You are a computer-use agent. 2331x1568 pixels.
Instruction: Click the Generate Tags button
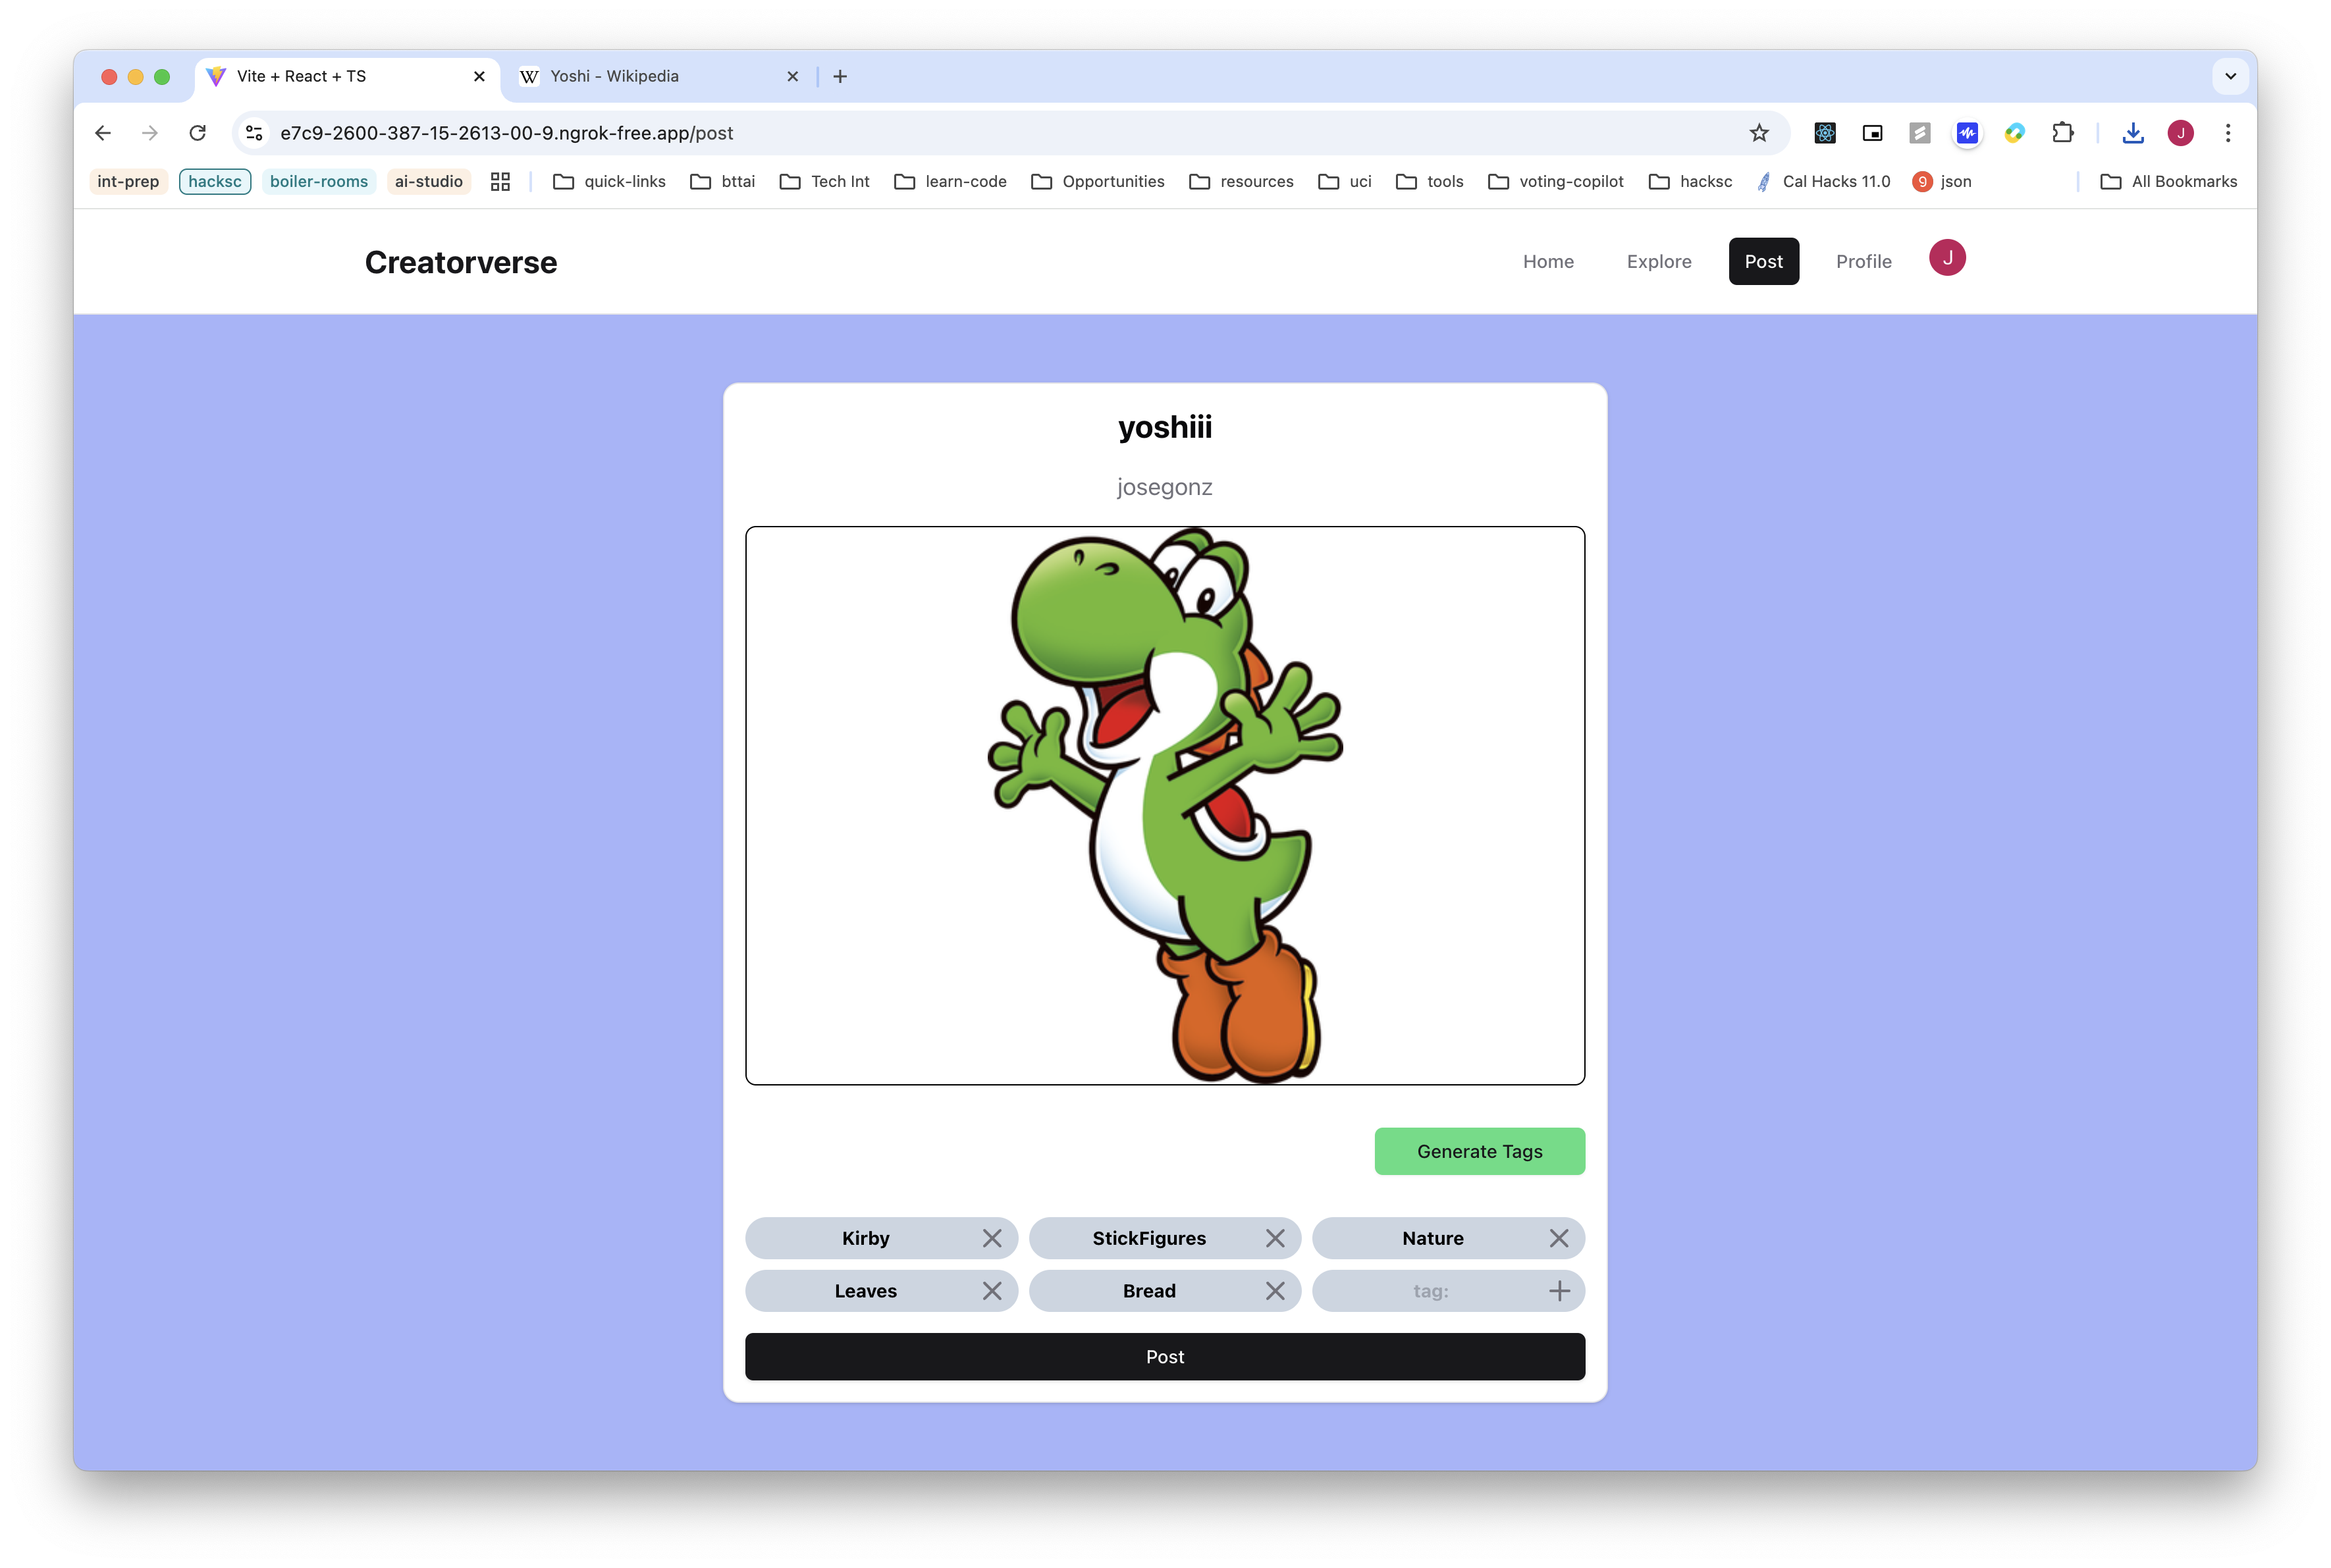tap(1479, 1151)
